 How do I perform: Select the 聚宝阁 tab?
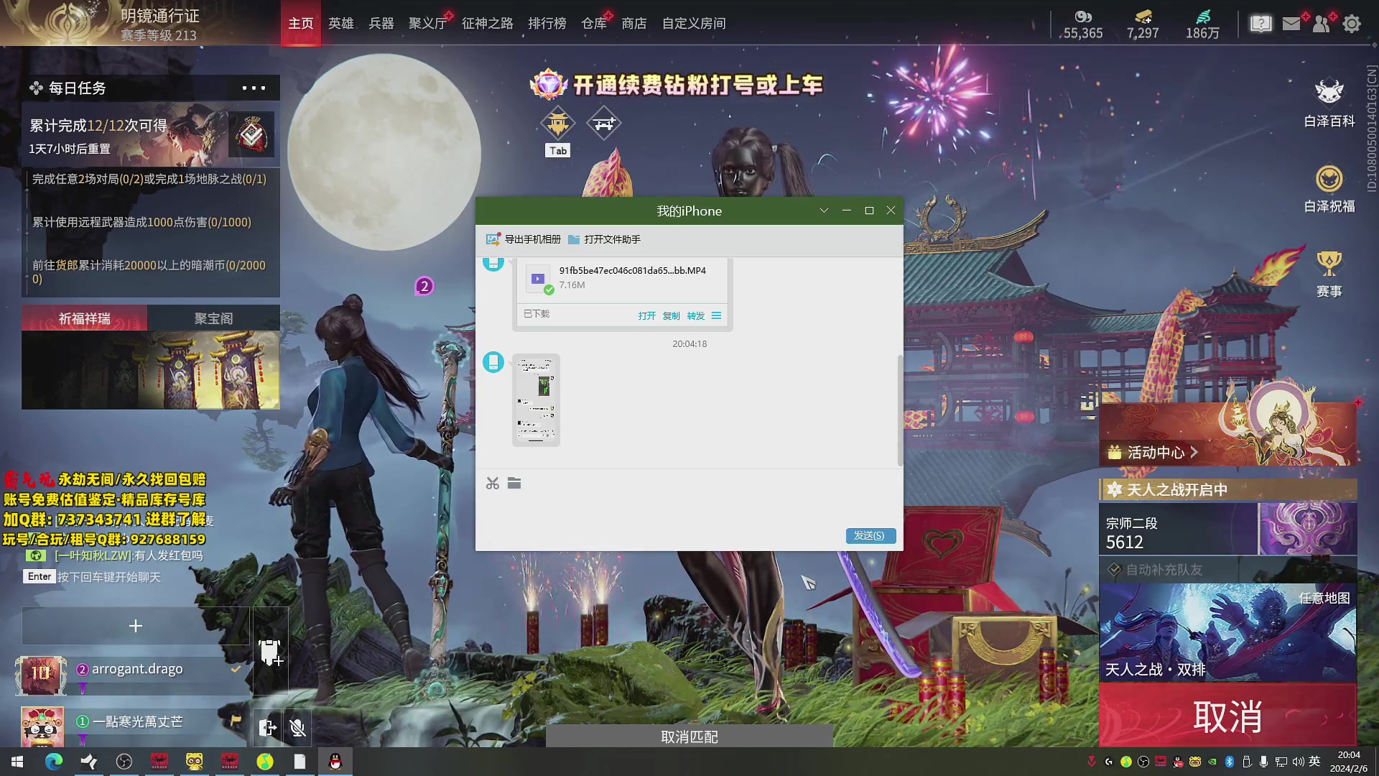(214, 318)
